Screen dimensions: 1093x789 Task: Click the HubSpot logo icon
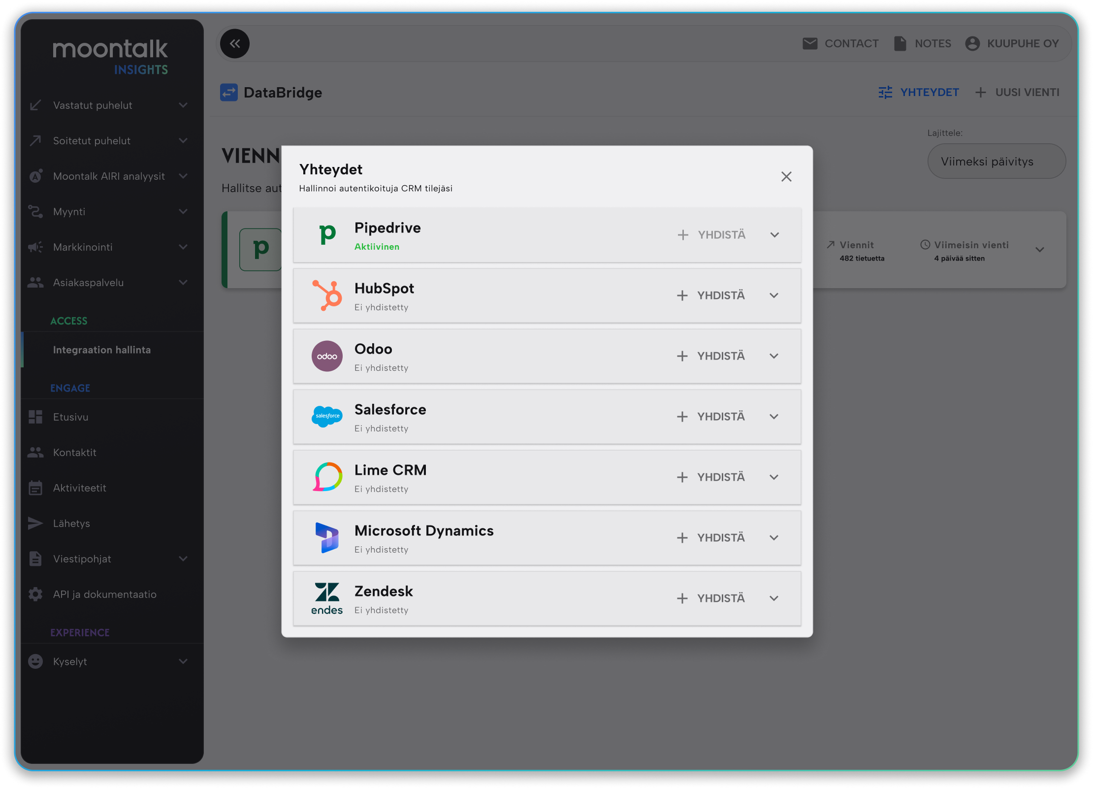point(327,295)
